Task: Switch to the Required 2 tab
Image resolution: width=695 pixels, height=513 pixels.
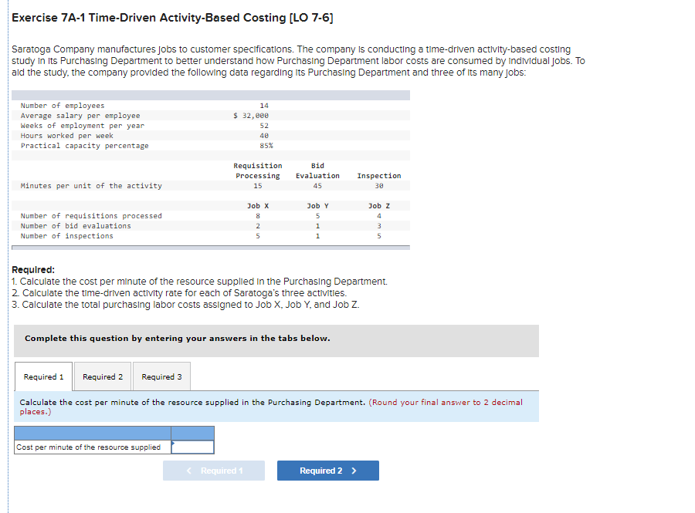Action: click(x=102, y=376)
